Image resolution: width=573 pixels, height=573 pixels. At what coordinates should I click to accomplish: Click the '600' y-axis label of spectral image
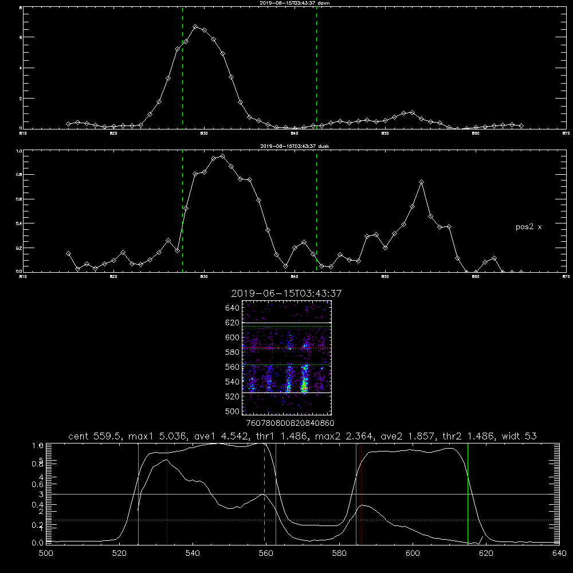pos(233,337)
